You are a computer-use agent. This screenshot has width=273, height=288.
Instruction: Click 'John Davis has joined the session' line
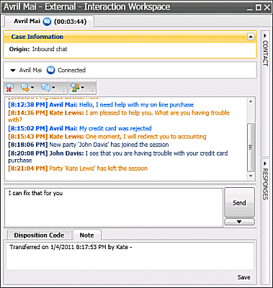tap(89, 145)
